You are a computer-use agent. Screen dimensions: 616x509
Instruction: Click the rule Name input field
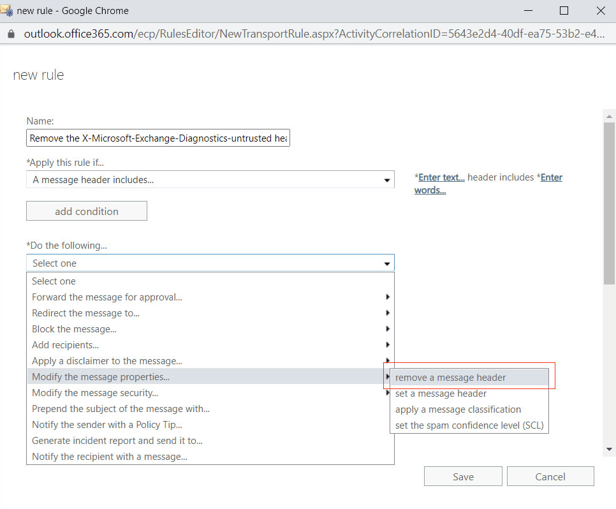(158, 138)
